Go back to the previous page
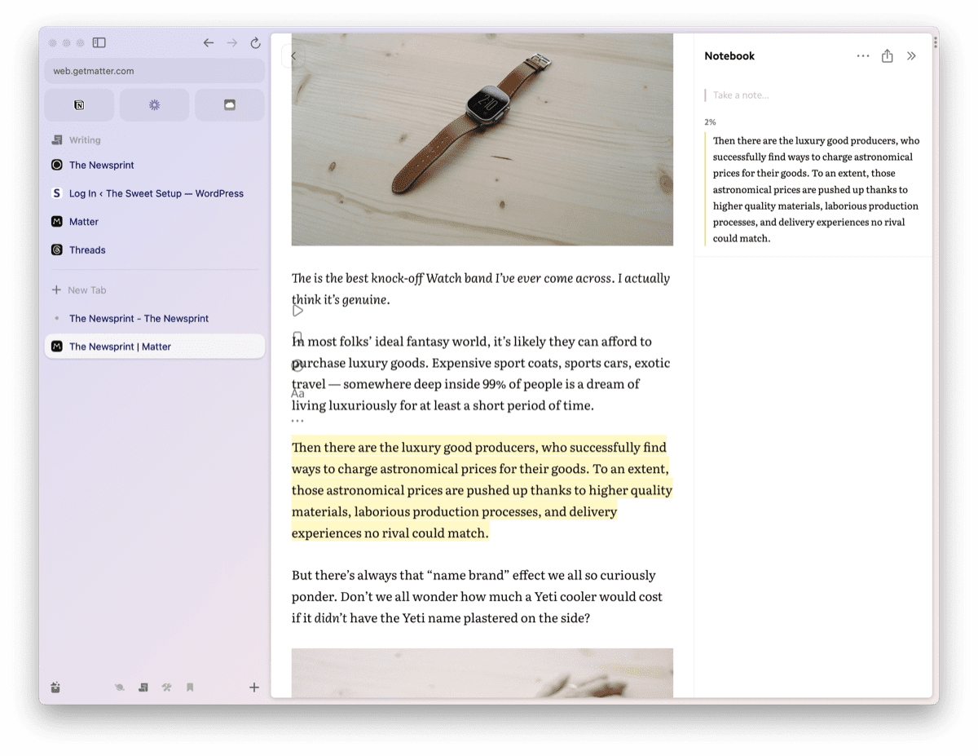978x756 pixels. pos(209,42)
